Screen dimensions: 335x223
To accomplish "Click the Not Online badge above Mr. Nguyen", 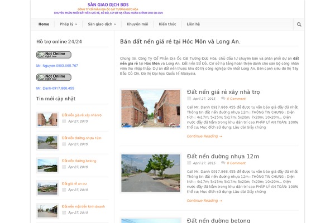I will (x=54, y=55).
